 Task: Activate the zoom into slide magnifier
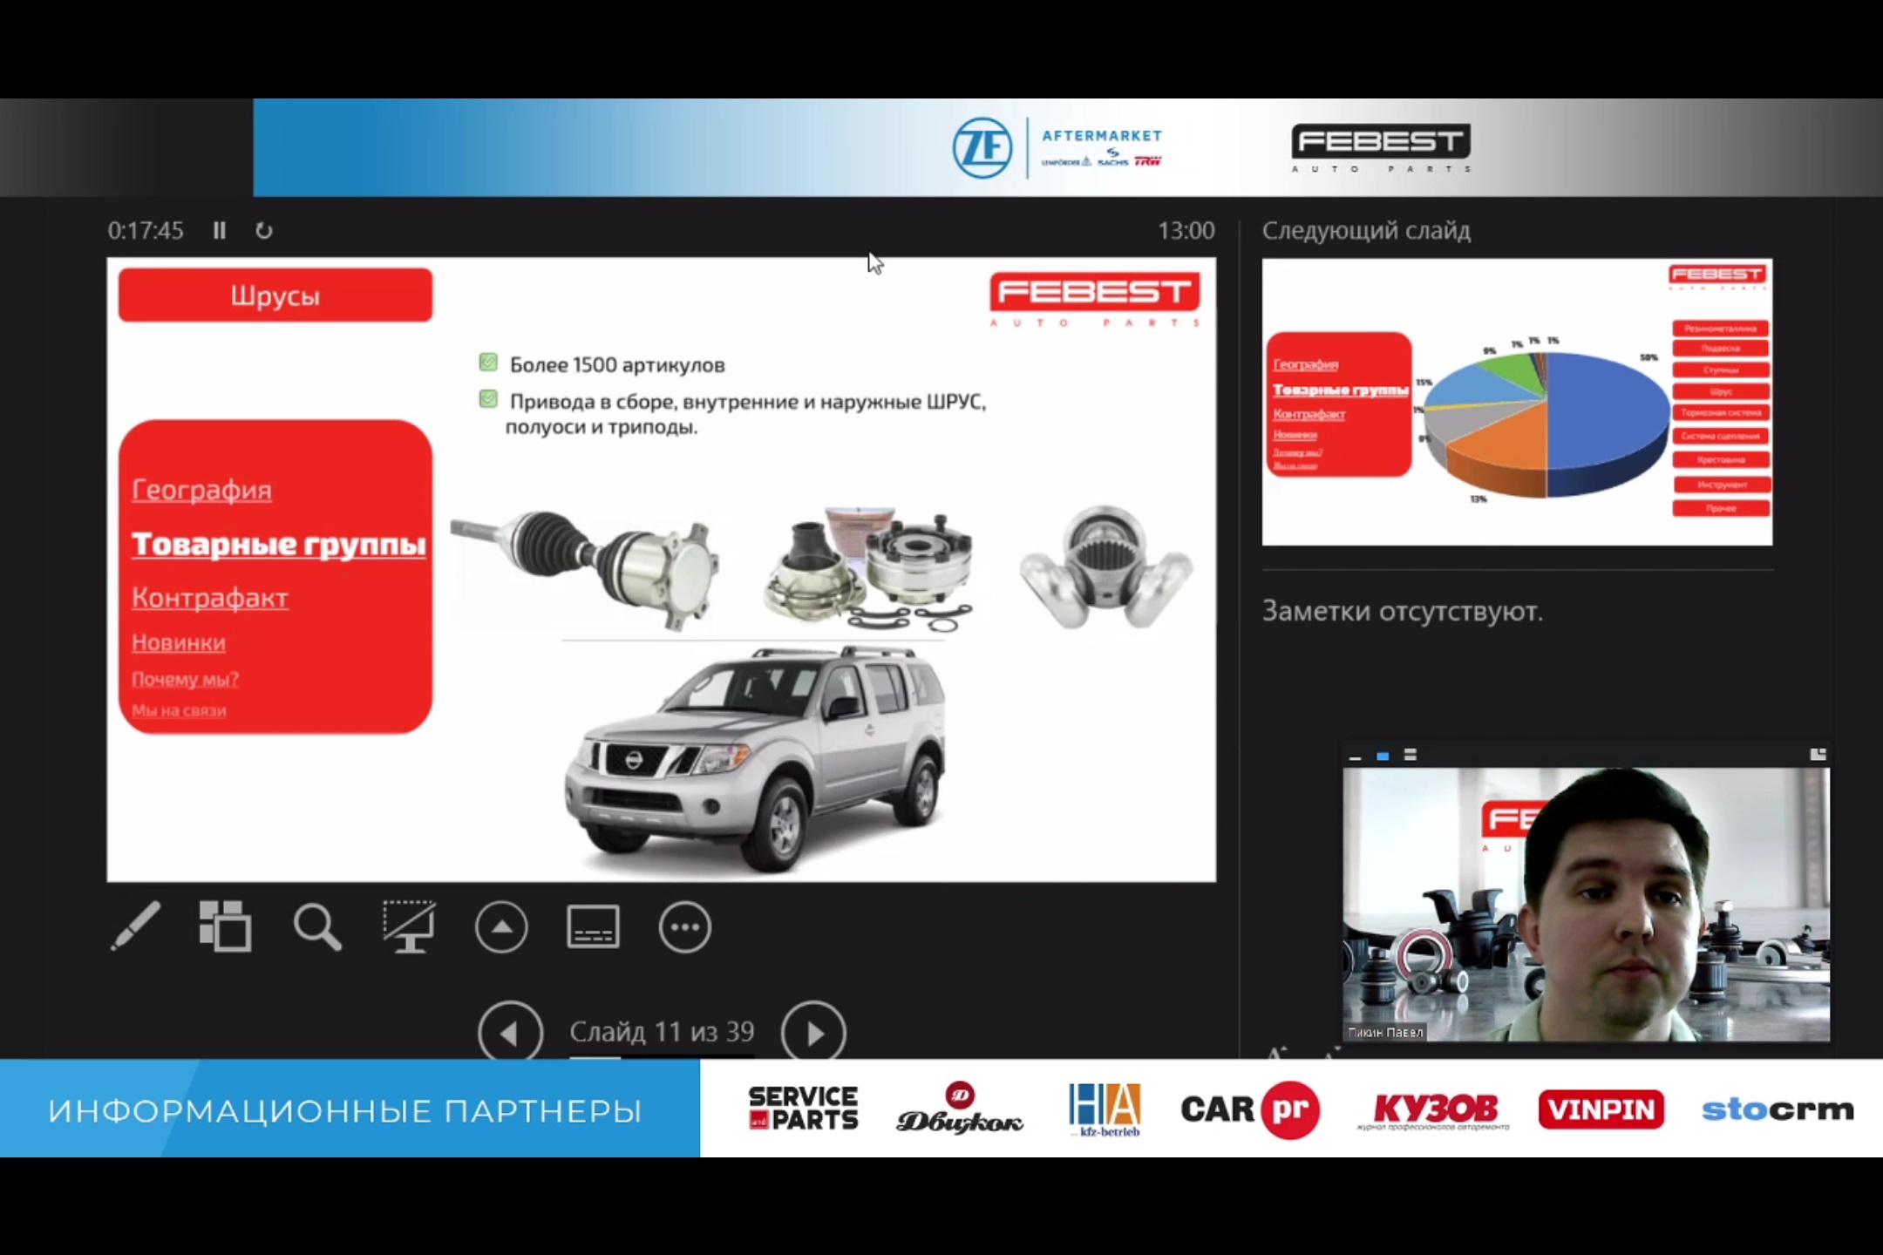317,926
